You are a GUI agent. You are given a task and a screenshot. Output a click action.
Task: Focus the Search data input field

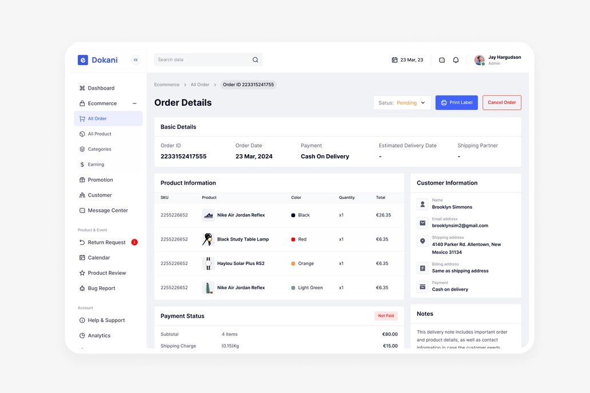coord(208,60)
